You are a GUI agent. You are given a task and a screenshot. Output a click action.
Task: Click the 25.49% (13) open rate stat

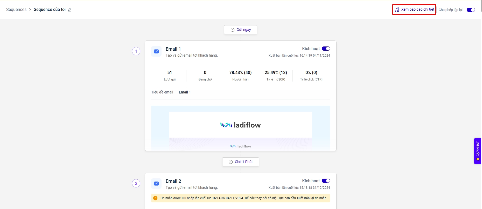tap(276, 73)
